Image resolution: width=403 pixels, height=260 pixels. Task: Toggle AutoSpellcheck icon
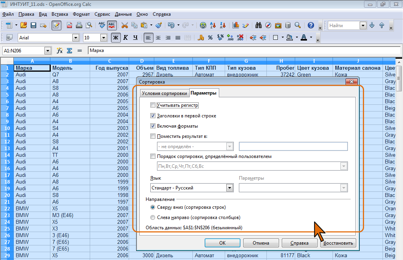click(111, 25)
